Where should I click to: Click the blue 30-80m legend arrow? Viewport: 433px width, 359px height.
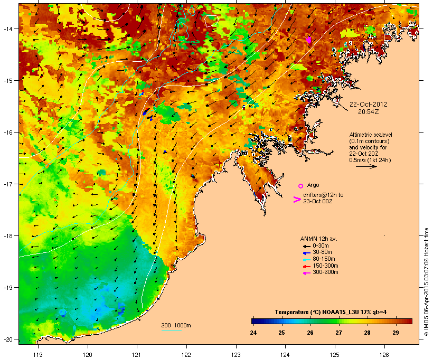tap(306, 253)
